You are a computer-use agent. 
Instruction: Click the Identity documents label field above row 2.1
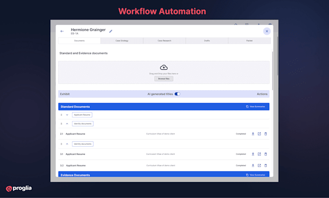click(x=83, y=123)
